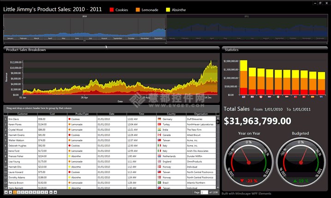Go to previous page of the grid
The image size is (331, 198).
click(10, 192)
